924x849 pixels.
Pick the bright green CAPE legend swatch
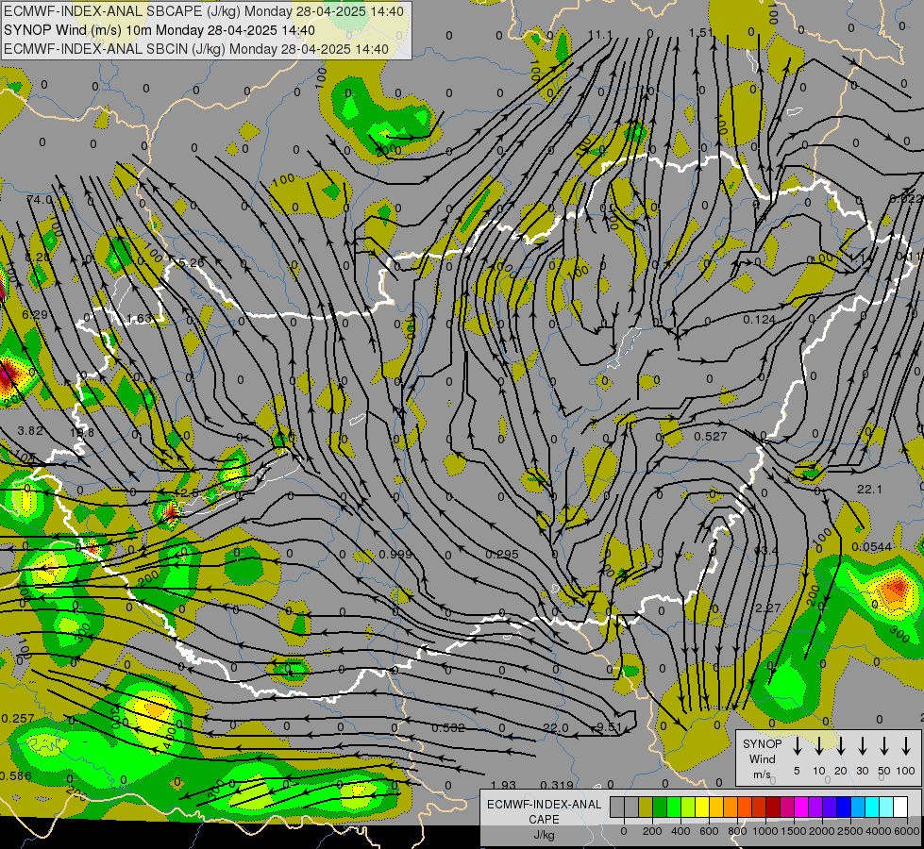point(674,807)
